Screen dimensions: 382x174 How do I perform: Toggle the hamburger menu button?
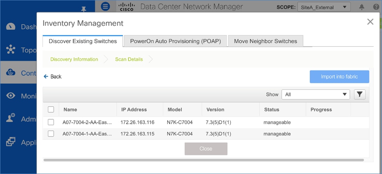tap(105, 6)
